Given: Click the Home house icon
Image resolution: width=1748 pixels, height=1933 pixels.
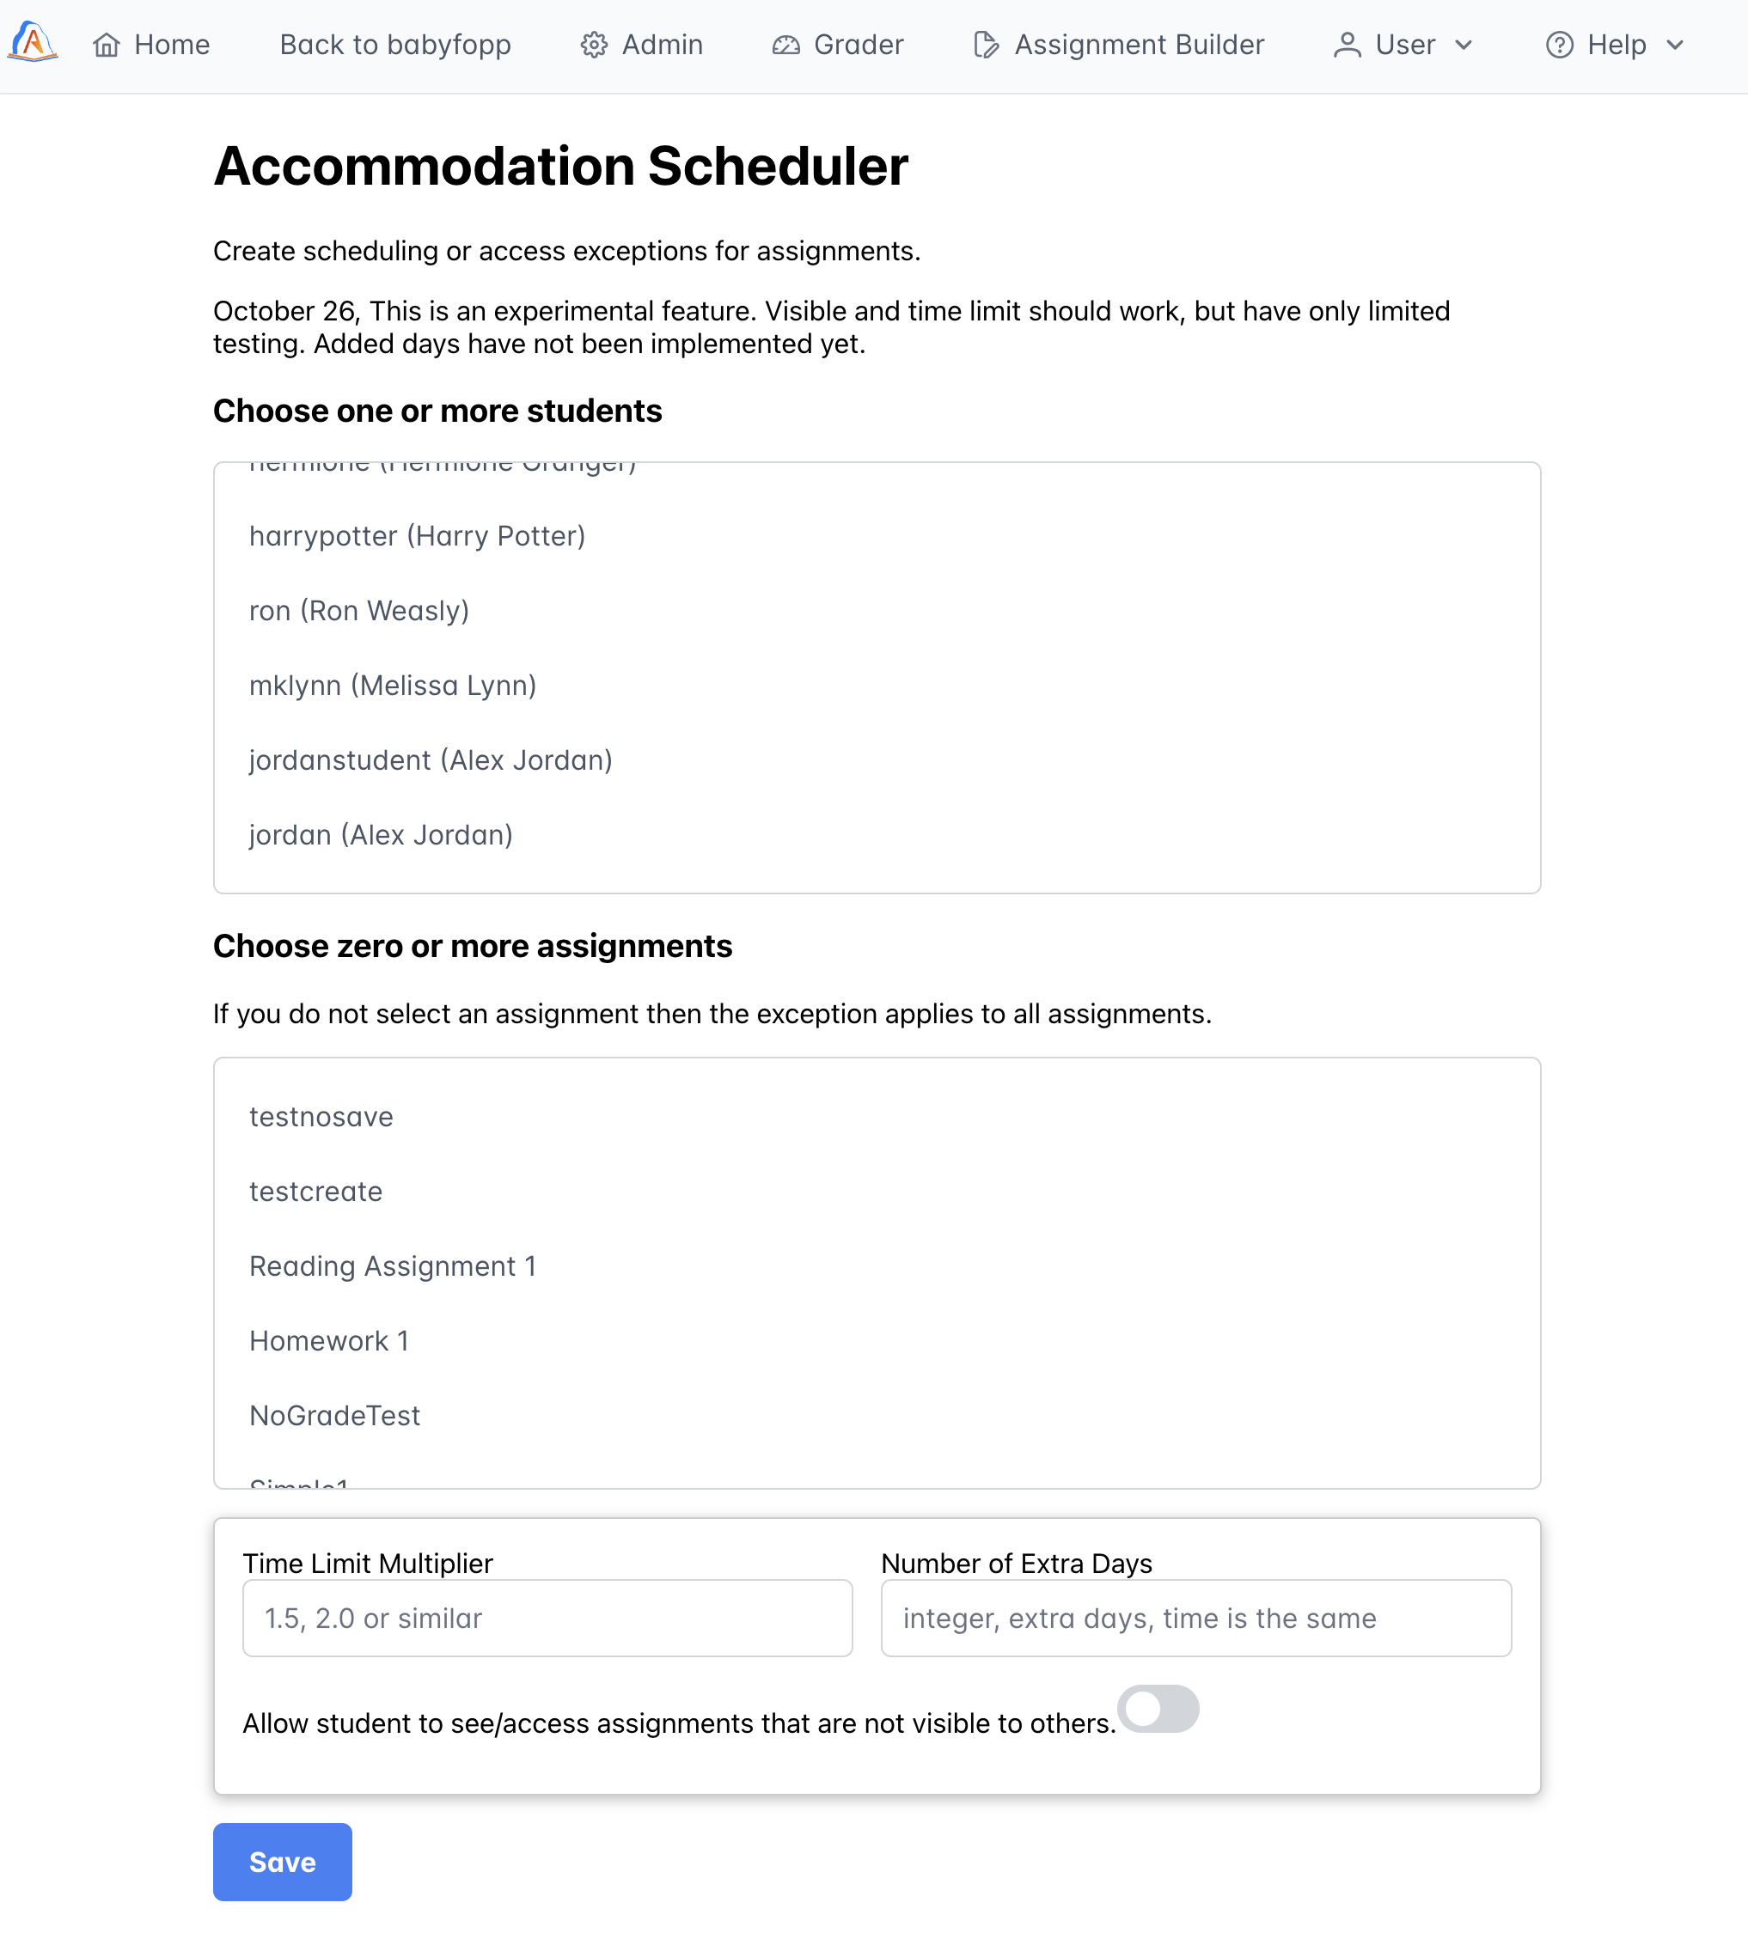Looking at the screenshot, I should coord(107,45).
